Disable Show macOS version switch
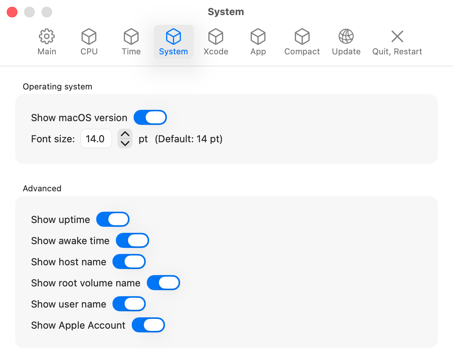The height and width of the screenshot is (363, 453). pos(150,118)
